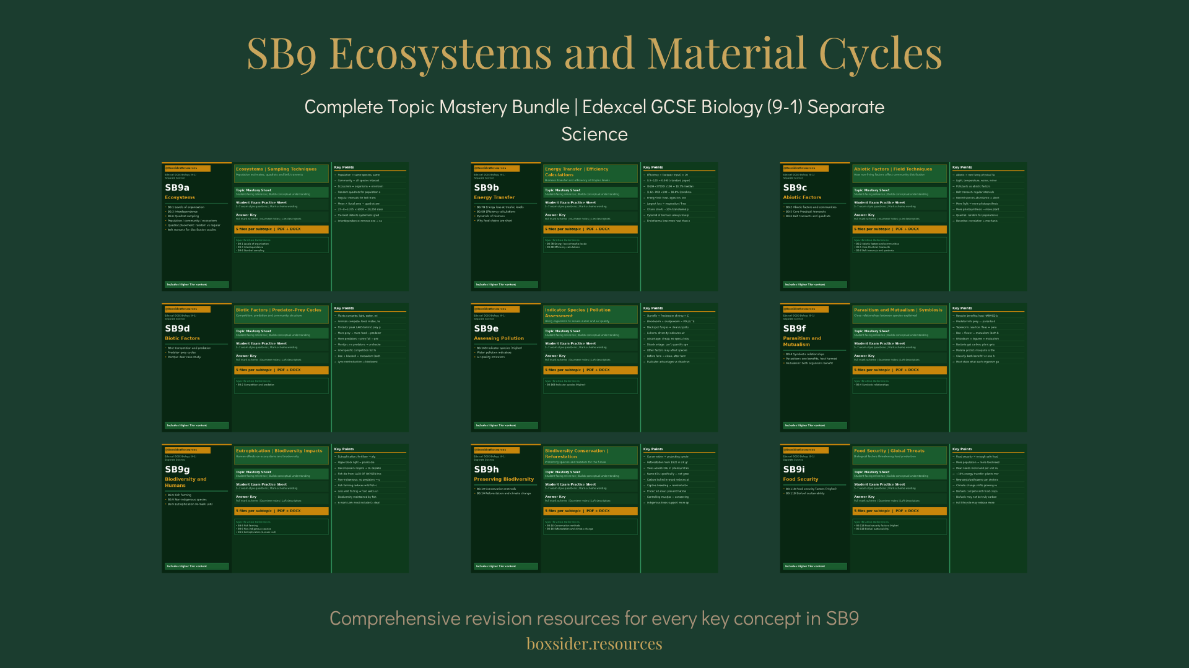Screen dimensions: 1189x668
Task: Click 'Specification References' box in the SB9b card
Action: (590, 245)
